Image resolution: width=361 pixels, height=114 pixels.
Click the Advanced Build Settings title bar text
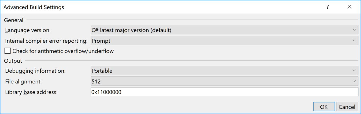(x=34, y=7)
